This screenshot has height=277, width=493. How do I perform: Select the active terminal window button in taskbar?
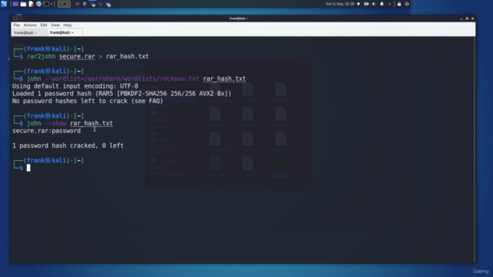coord(64,4)
